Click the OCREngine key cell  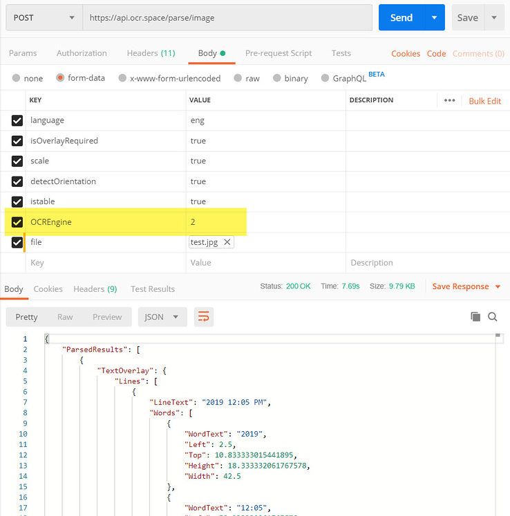pos(106,222)
